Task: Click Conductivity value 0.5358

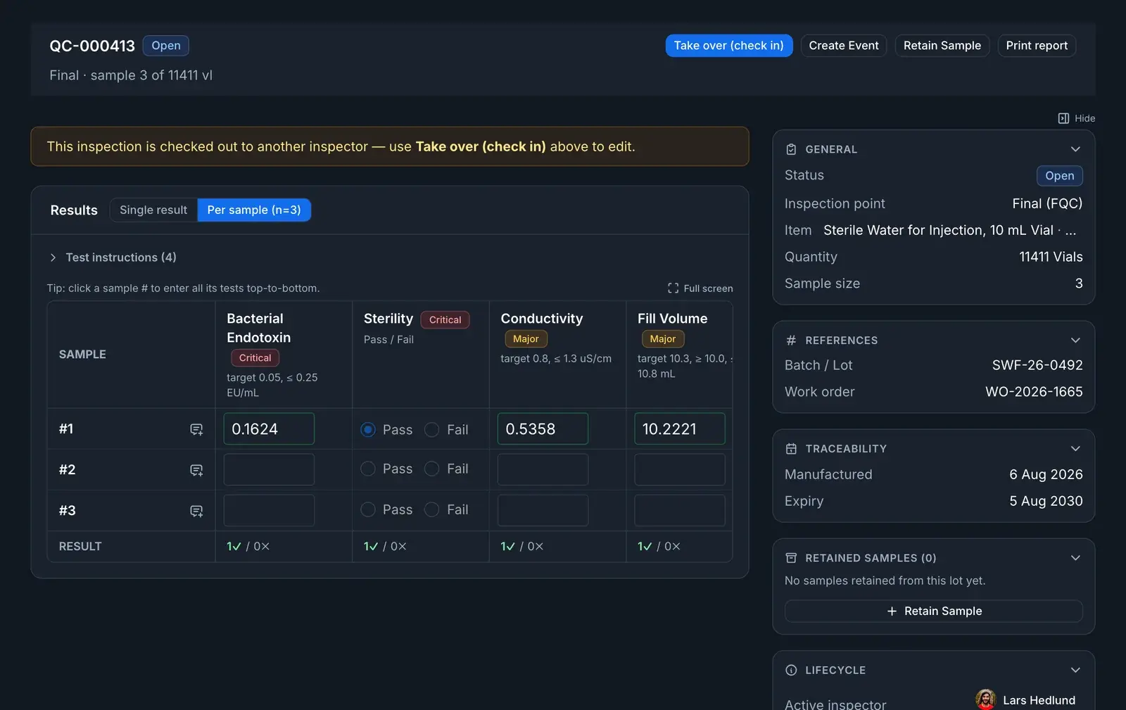Action: [x=543, y=429]
